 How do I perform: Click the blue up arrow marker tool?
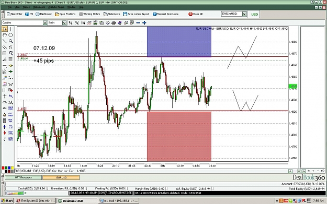point(5,127)
